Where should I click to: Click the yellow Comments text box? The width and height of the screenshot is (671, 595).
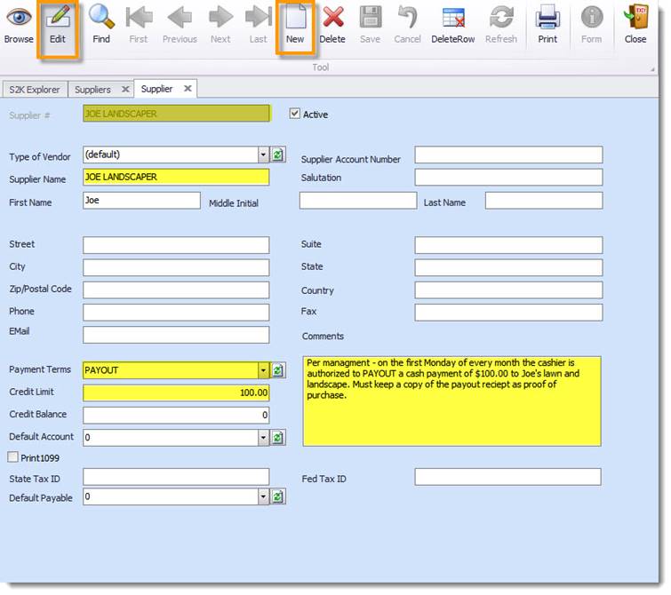[x=451, y=401]
